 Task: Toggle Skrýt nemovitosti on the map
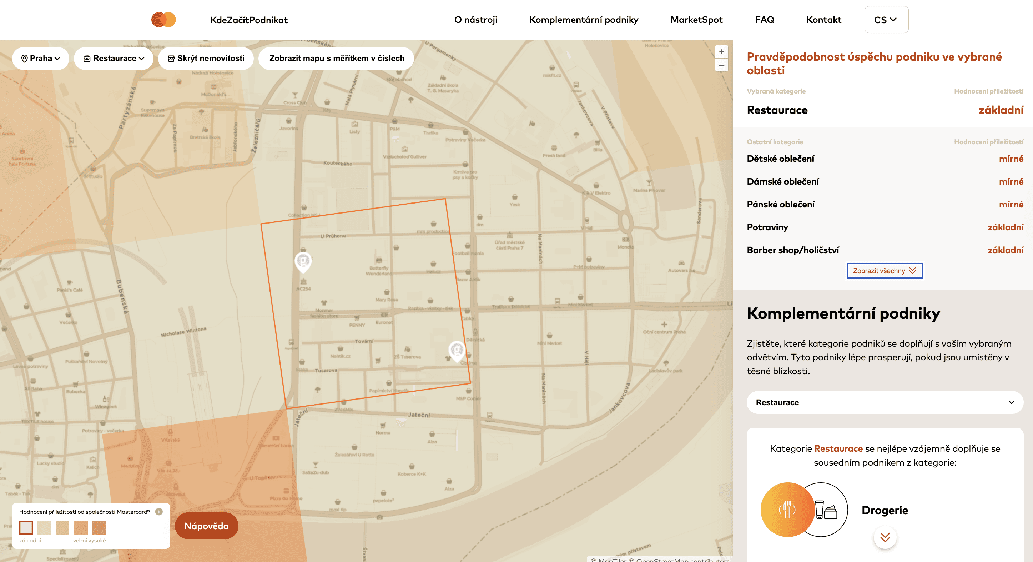(206, 59)
